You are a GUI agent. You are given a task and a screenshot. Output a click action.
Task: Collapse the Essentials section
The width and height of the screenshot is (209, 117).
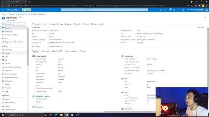pyautogui.click(x=36, y=27)
